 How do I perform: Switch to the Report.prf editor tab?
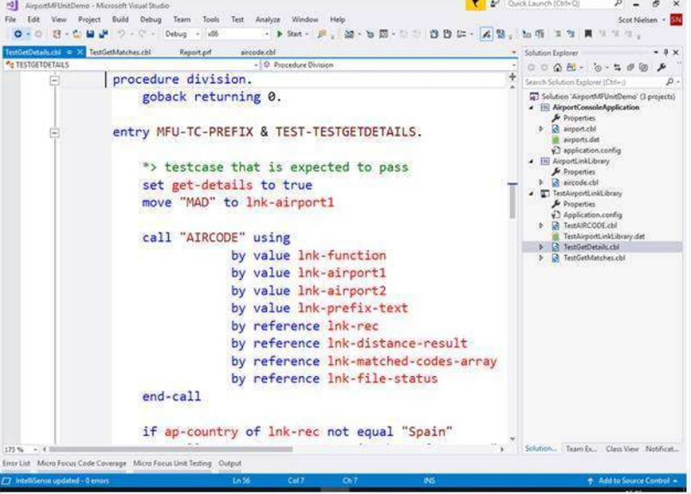[x=196, y=52]
